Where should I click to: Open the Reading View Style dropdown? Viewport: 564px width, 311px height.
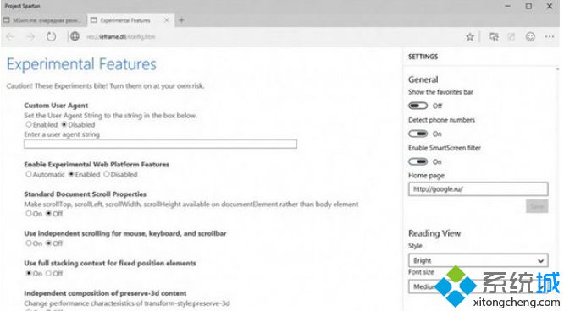pos(478,260)
